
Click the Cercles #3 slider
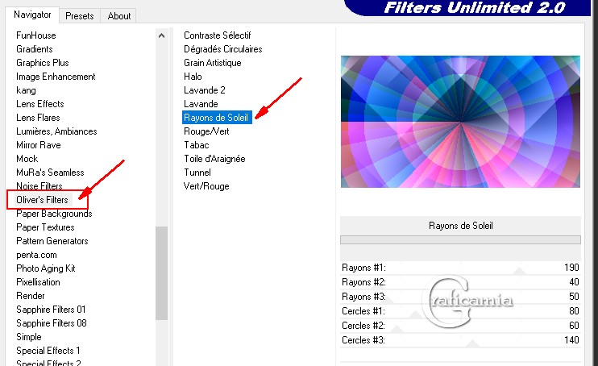(x=460, y=340)
